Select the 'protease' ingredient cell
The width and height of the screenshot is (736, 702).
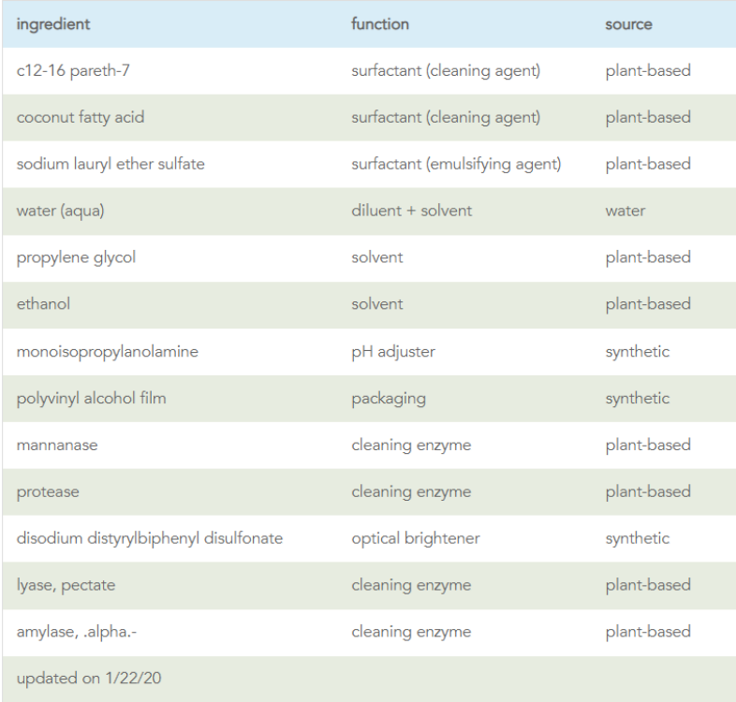48,492
